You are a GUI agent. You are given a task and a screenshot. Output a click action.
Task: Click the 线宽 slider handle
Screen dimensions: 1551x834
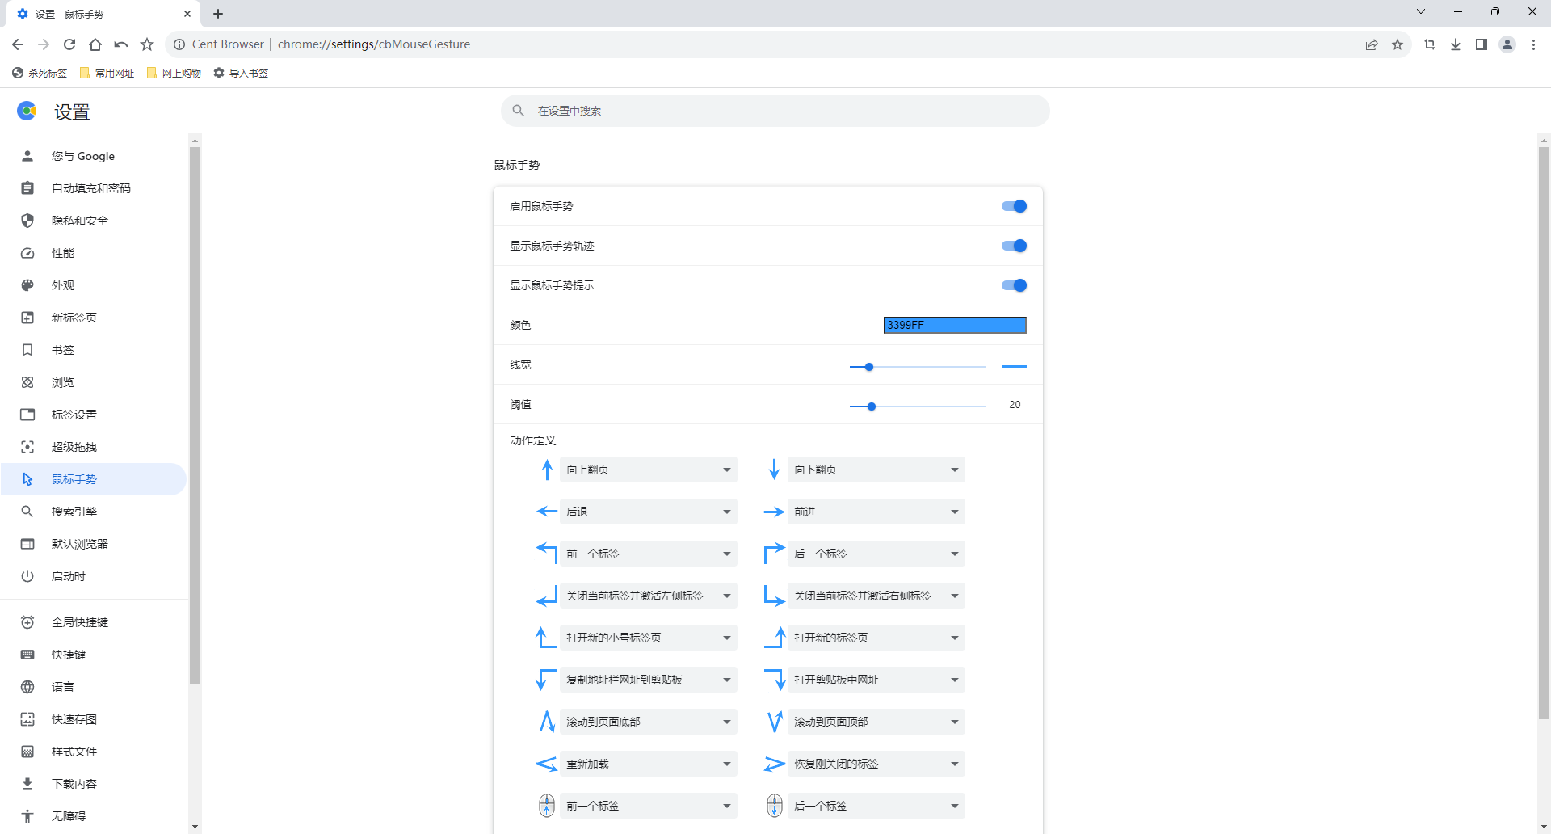click(869, 367)
